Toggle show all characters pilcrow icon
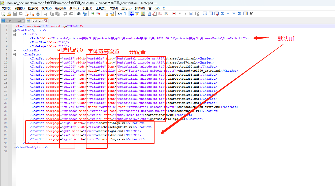The height and width of the screenshot is (186, 335). coord(125,14)
